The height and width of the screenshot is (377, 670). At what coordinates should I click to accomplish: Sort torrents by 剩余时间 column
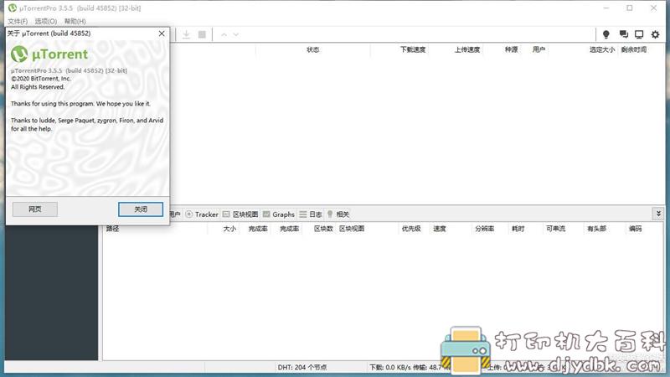coord(634,49)
